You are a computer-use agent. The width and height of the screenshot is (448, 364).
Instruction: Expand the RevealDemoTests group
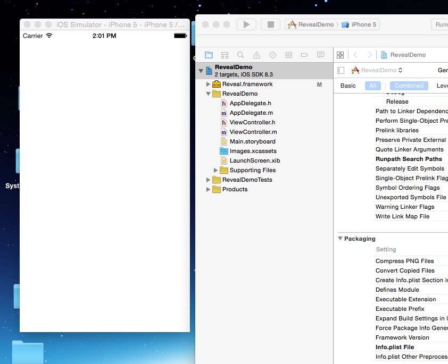[208, 180]
